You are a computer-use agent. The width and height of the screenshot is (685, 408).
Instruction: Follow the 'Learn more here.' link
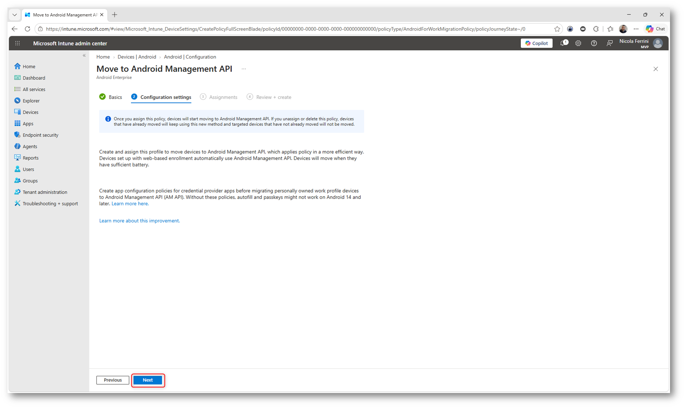(x=130, y=204)
